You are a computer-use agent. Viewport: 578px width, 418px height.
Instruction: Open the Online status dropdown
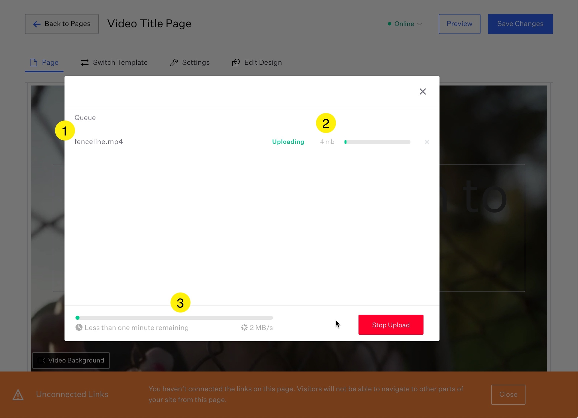[404, 24]
